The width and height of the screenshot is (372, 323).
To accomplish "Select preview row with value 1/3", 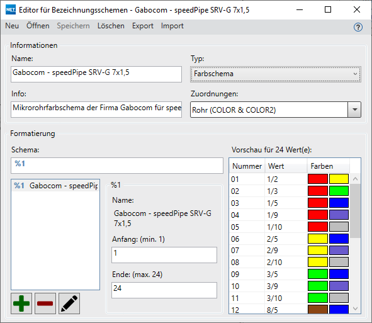I will click(x=290, y=191).
